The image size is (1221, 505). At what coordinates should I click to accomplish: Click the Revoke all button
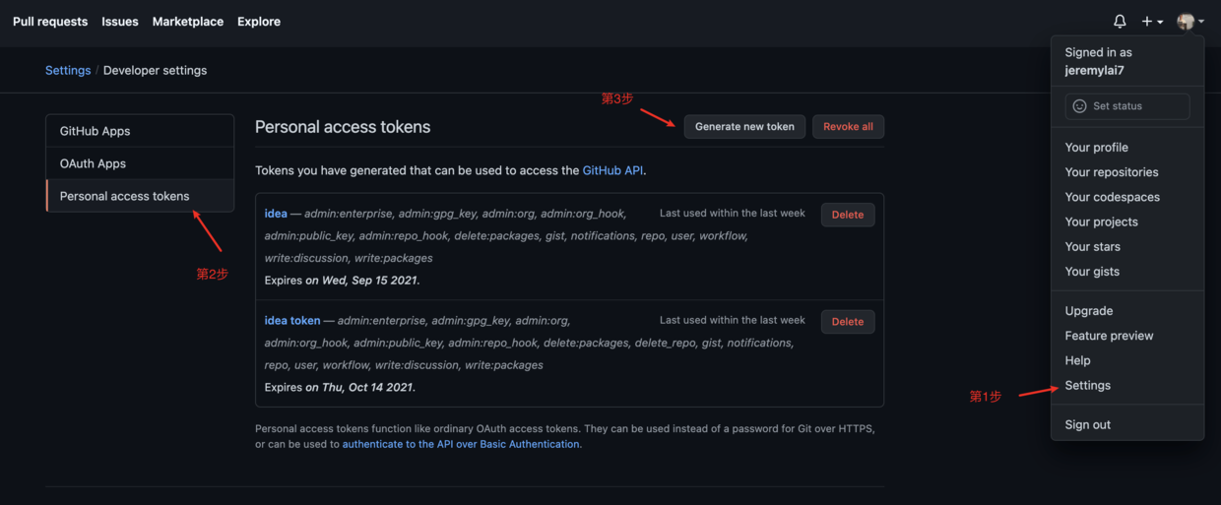point(848,127)
